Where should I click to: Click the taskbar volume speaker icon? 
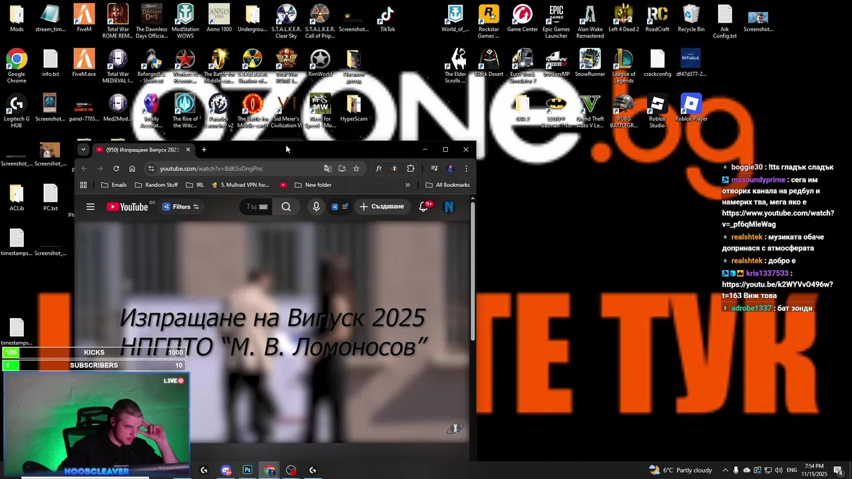point(779,470)
